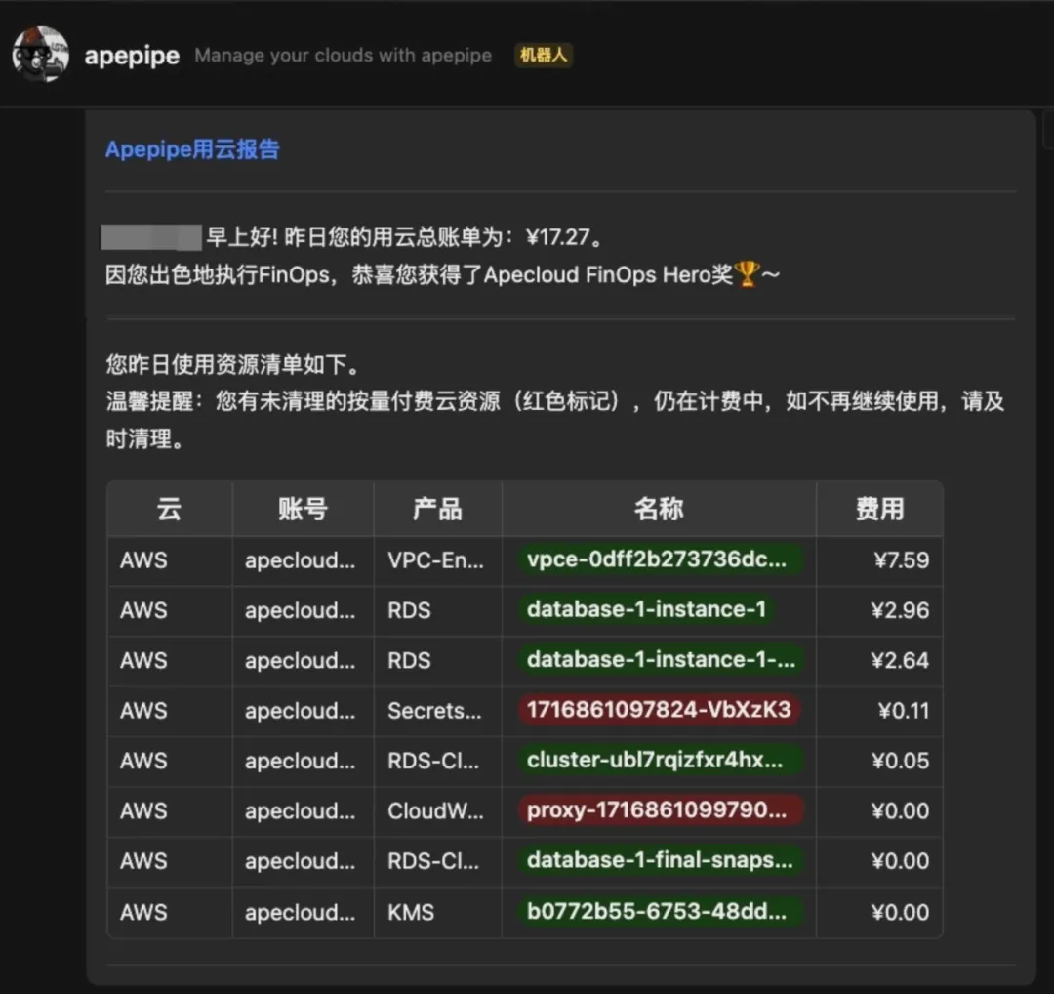Select red tag 1716861097824-VbXzK3
This screenshot has height=994, width=1054.
coord(659,710)
